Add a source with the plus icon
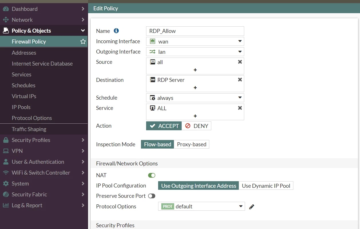The image size is (360, 229). click(x=195, y=70)
